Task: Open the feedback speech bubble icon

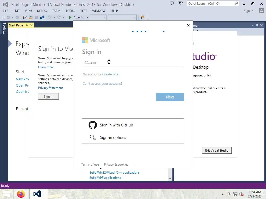Action: 172,3
